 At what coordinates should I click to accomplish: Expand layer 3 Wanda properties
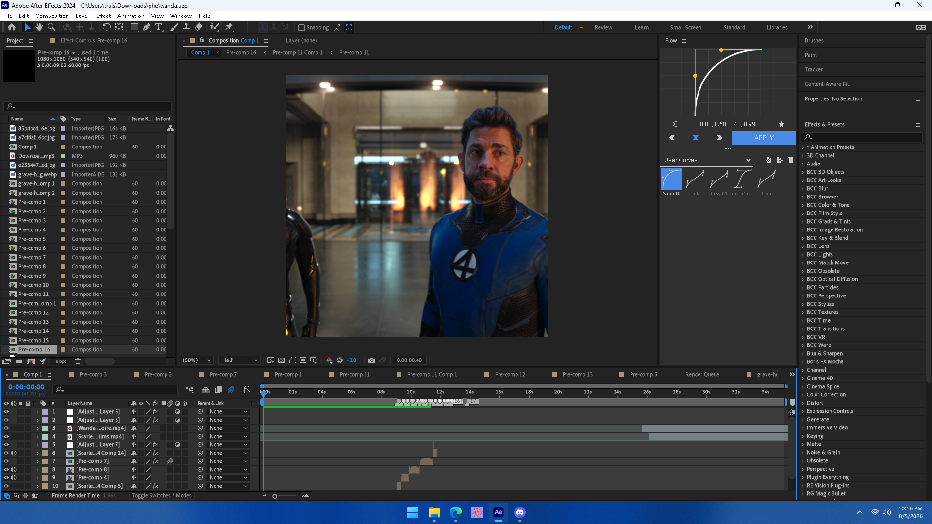point(37,428)
